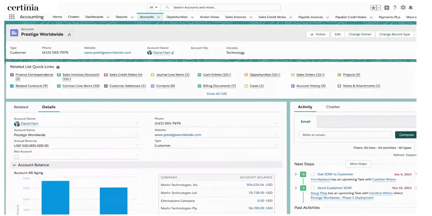The width and height of the screenshot is (432, 216).
Task: Click the Change Owner button
Action: (360, 34)
